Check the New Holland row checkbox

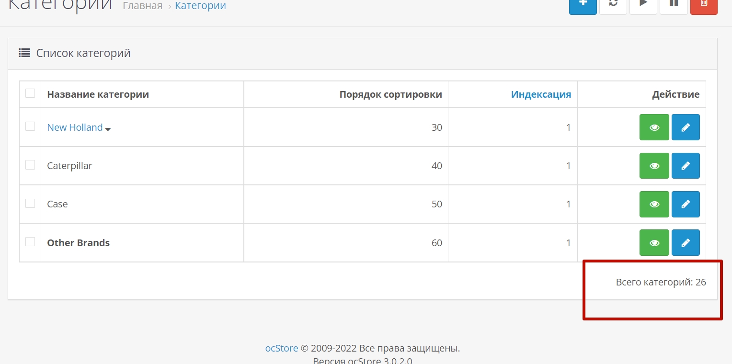[30, 126]
